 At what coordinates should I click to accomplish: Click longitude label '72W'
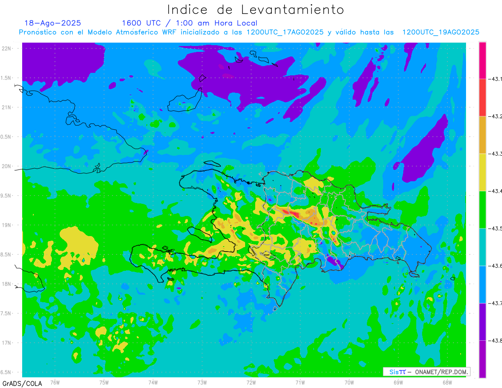pyautogui.click(x=251, y=382)
